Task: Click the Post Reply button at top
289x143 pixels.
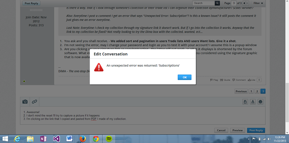Action: (31, 3)
